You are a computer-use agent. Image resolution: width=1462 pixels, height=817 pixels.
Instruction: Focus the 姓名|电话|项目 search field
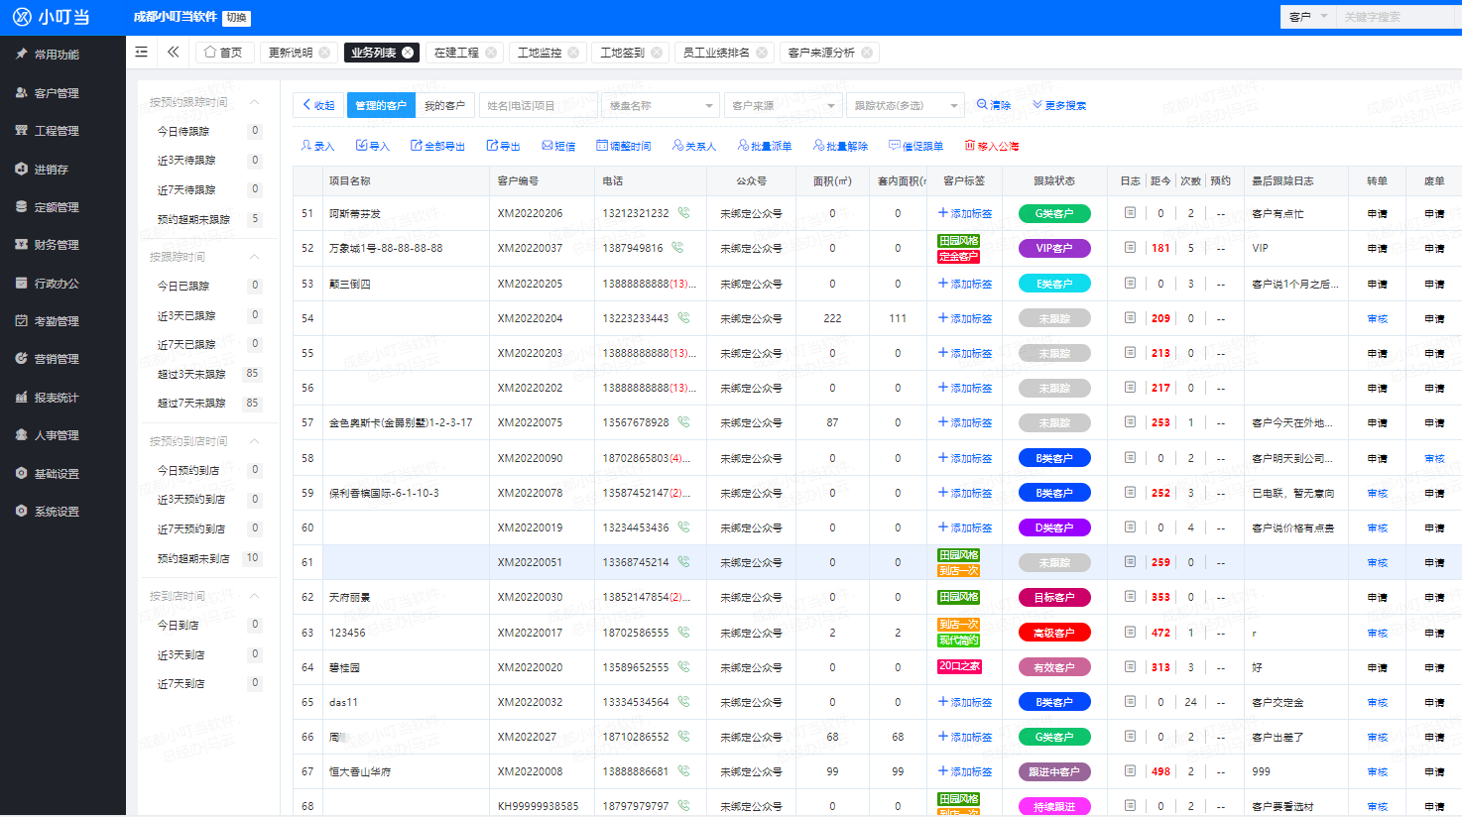pyautogui.click(x=538, y=105)
